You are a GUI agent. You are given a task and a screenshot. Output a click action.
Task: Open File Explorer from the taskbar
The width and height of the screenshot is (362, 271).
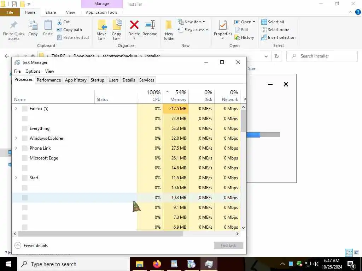pos(139,264)
